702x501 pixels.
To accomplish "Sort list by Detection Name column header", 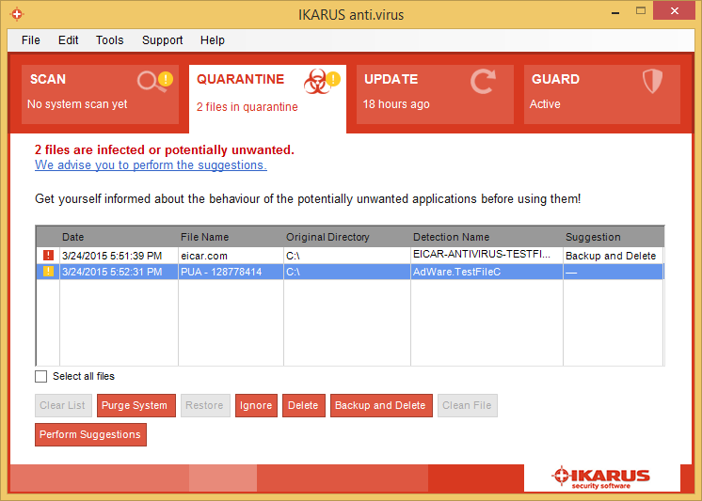I will (x=450, y=237).
